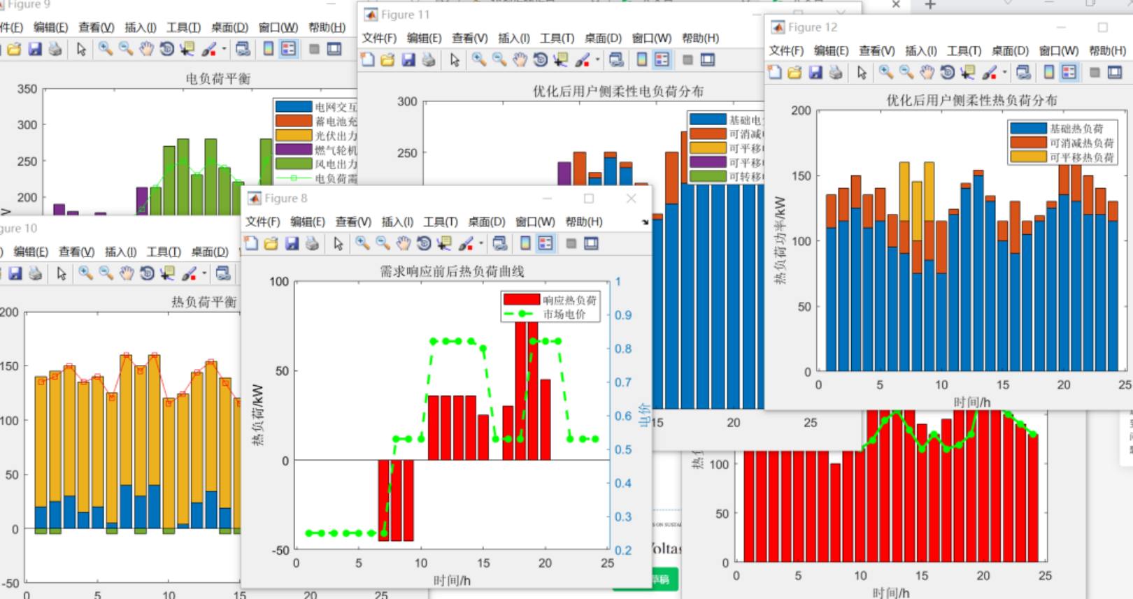Open 插入(I) menu in Figure 11
Viewport: 1133px width, 599px height.
pyautogui.click(x=514, y=38)
